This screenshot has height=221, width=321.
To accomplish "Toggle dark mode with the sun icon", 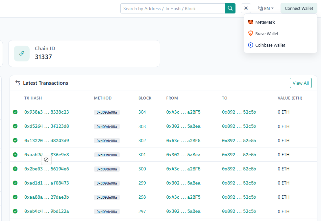I will tap(246, 8).
